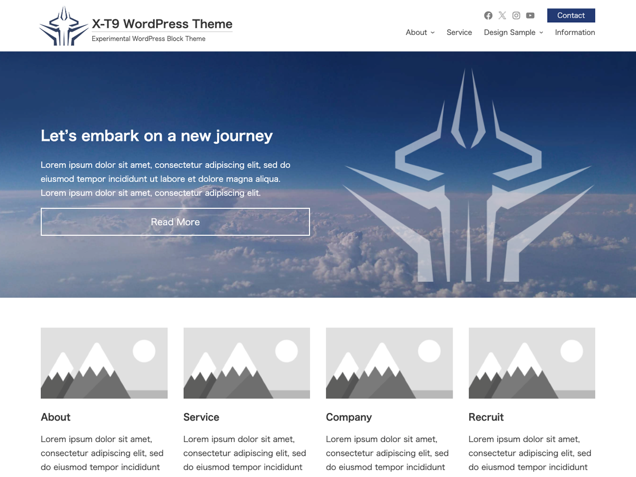
Task: Click the Read More button
Action: (x=175, y=222)
